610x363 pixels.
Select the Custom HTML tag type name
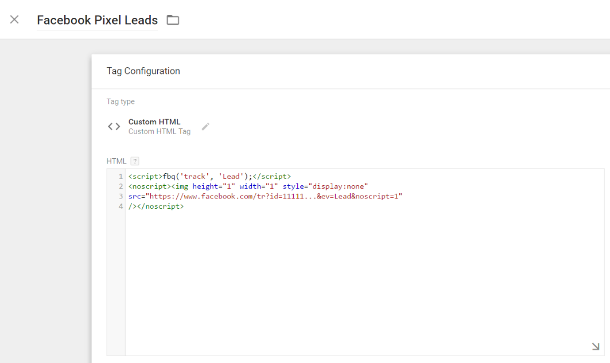point(154,122)
